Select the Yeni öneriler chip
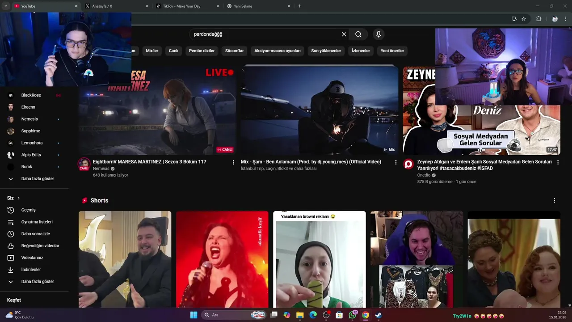The image size is (572, 322). point(392,51)
